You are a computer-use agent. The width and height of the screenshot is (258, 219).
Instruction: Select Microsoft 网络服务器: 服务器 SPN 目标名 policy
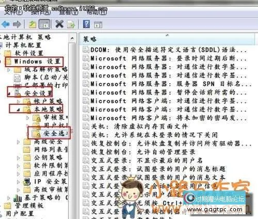click(x=171, y=84)
